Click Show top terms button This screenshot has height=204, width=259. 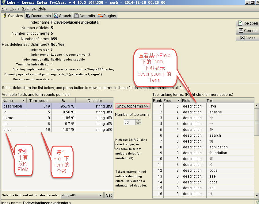133,106
